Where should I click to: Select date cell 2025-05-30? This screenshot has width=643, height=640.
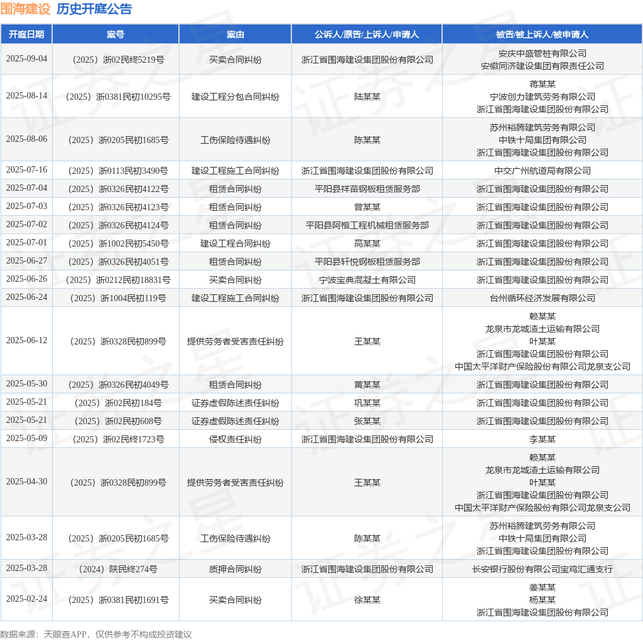point(26,383)
